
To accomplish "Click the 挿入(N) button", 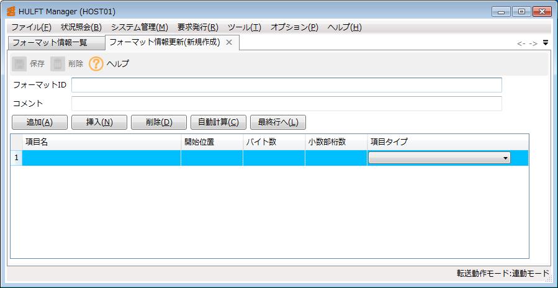I will point(99,122).
